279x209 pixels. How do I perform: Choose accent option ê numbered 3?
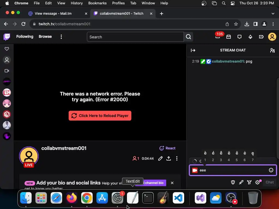[x=221, y=156]
